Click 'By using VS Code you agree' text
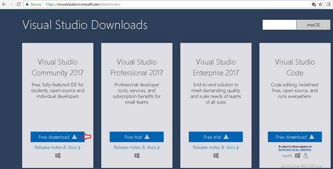This screenshot has width=333, height=169. click(x=295, y=147)
